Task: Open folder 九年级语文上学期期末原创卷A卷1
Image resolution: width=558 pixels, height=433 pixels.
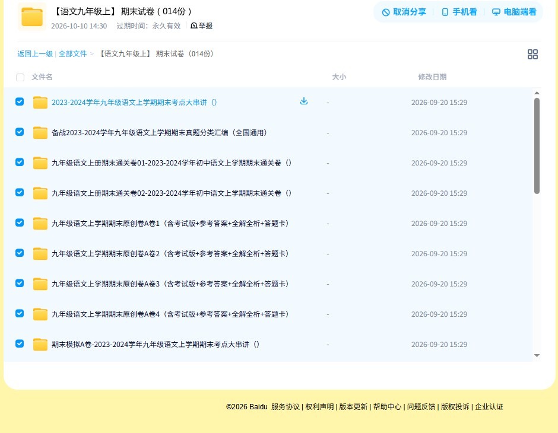Action: click(170, 223)
